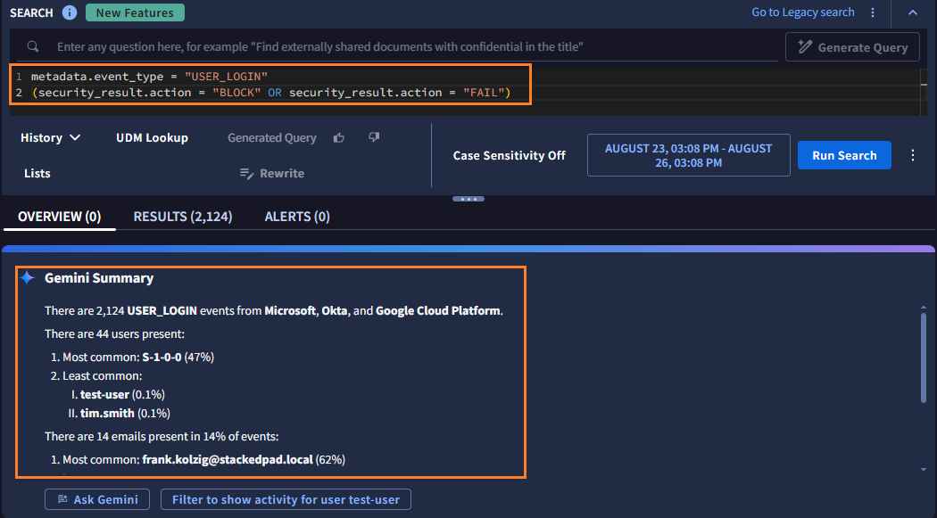Open more options next to Run Search

(913, 155)
